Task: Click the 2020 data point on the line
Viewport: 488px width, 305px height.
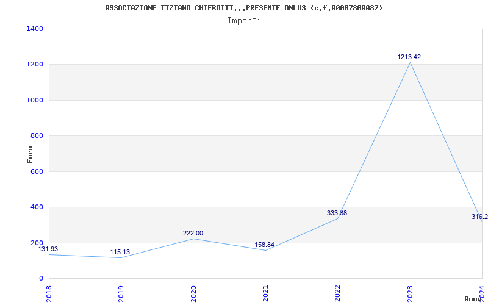Action: (x=193, y=239)
